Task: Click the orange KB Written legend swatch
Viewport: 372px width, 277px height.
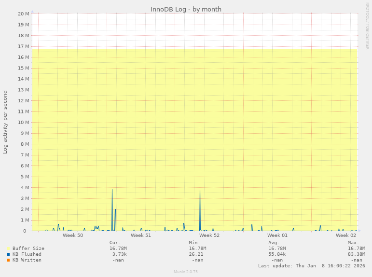Action: pos(8,260)
